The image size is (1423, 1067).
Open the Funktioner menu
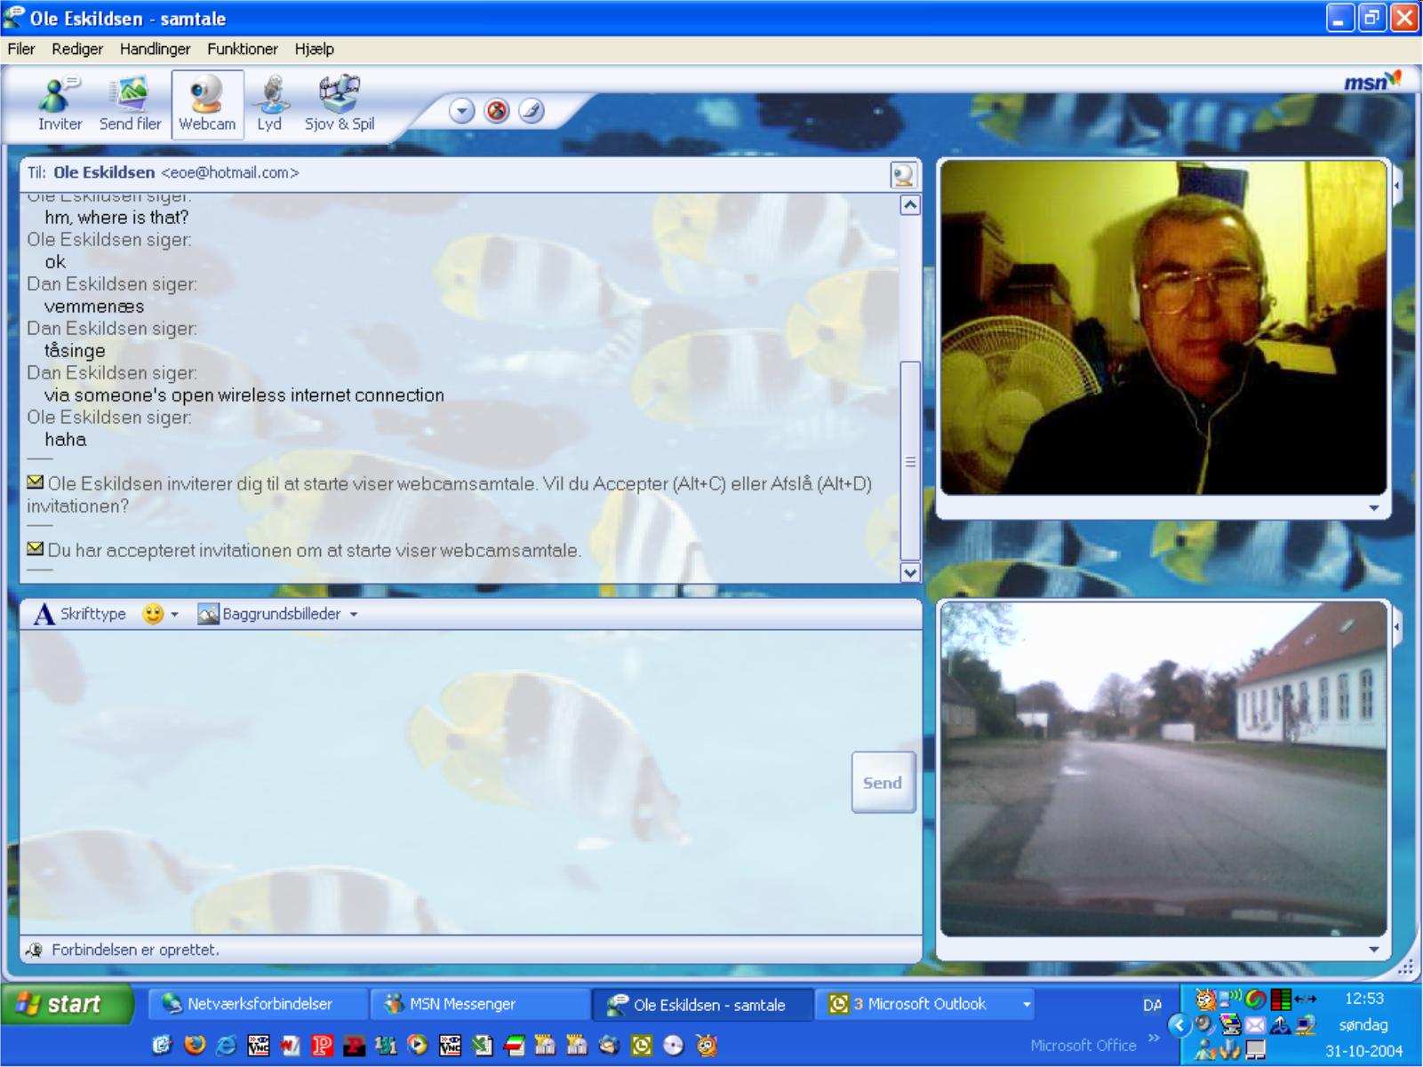coord(243,49)
